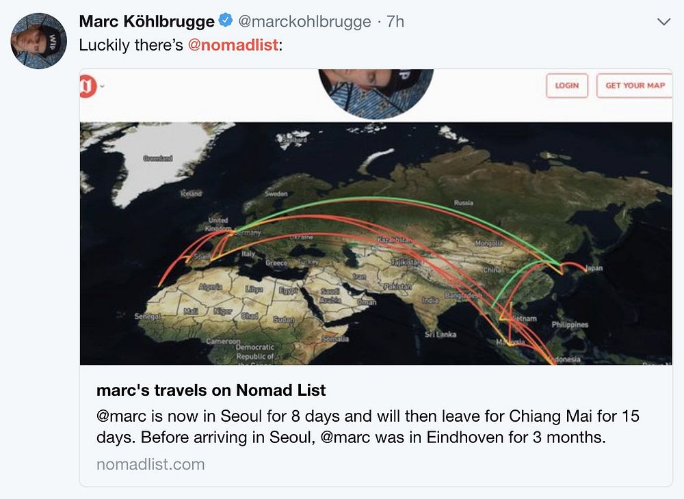Click the card description about Seoul
This screenshot has width=684, height=499.
[x=368, y=427]
